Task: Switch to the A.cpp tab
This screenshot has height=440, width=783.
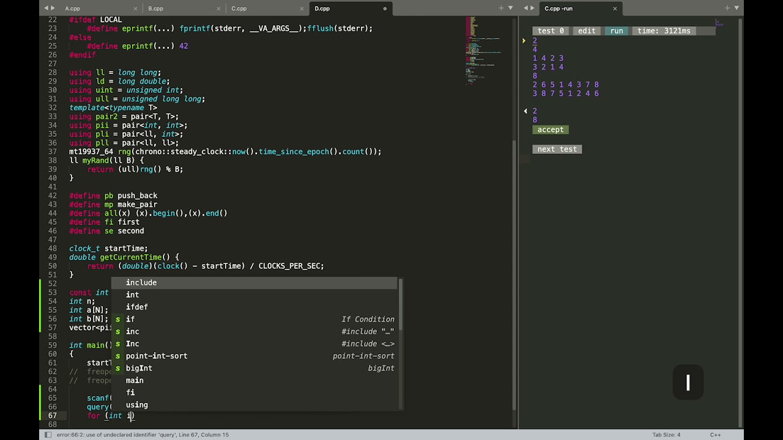Action: tap(73, 9)
